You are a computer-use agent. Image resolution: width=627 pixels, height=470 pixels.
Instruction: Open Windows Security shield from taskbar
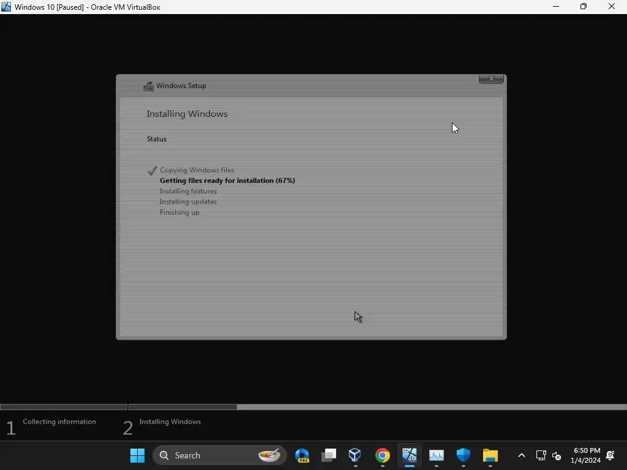[463, 455]
